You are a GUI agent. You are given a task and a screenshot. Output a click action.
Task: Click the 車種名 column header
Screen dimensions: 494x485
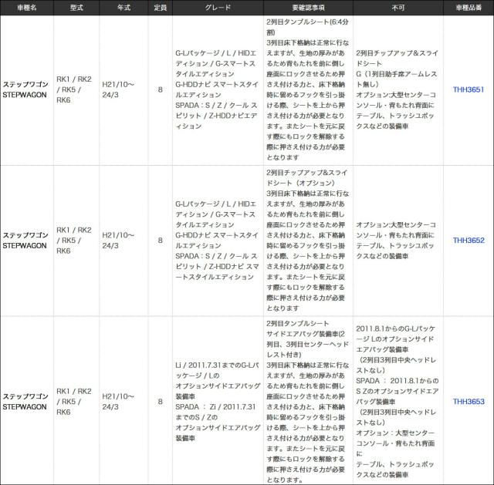[x=27, y=8]
